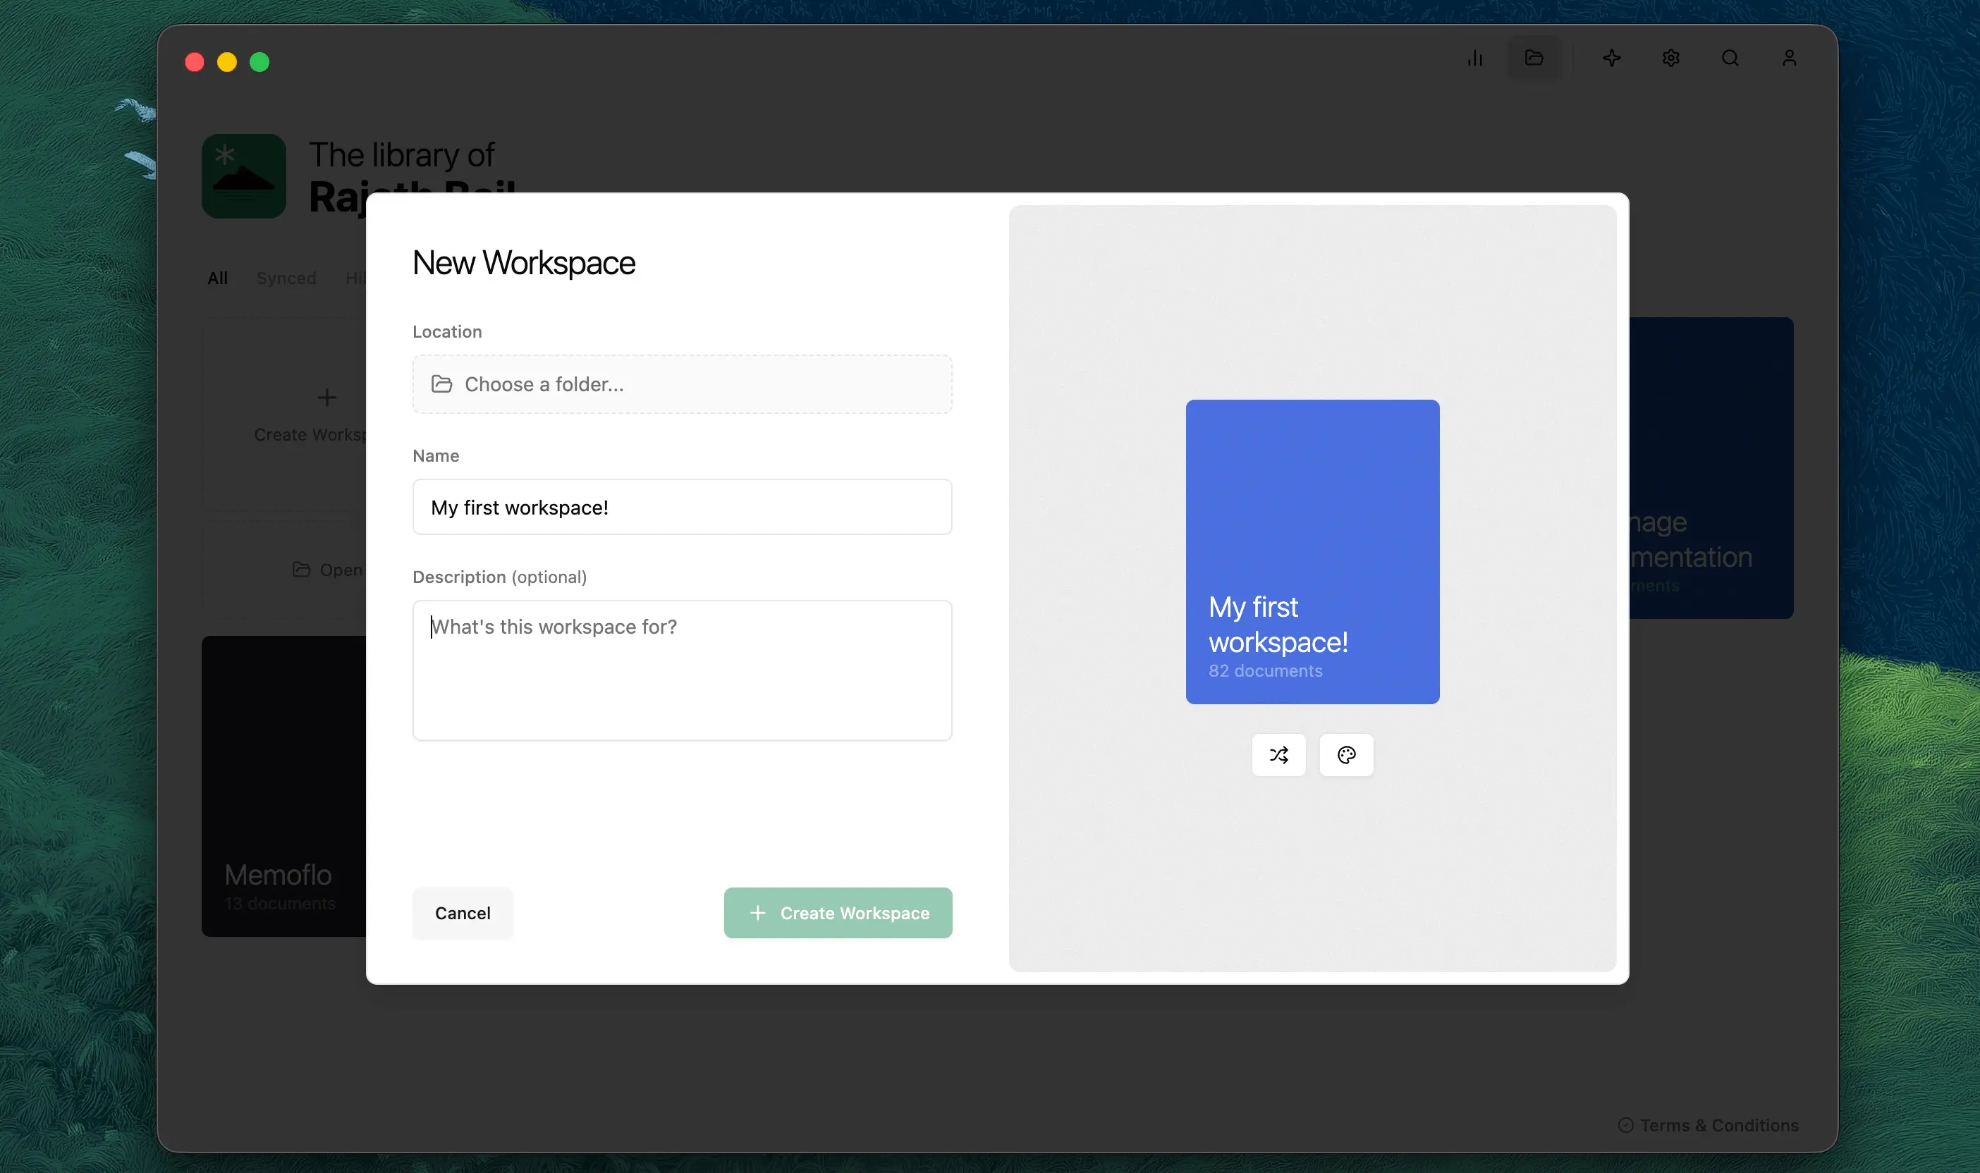Open the user account profile icon

(1790, 58)
